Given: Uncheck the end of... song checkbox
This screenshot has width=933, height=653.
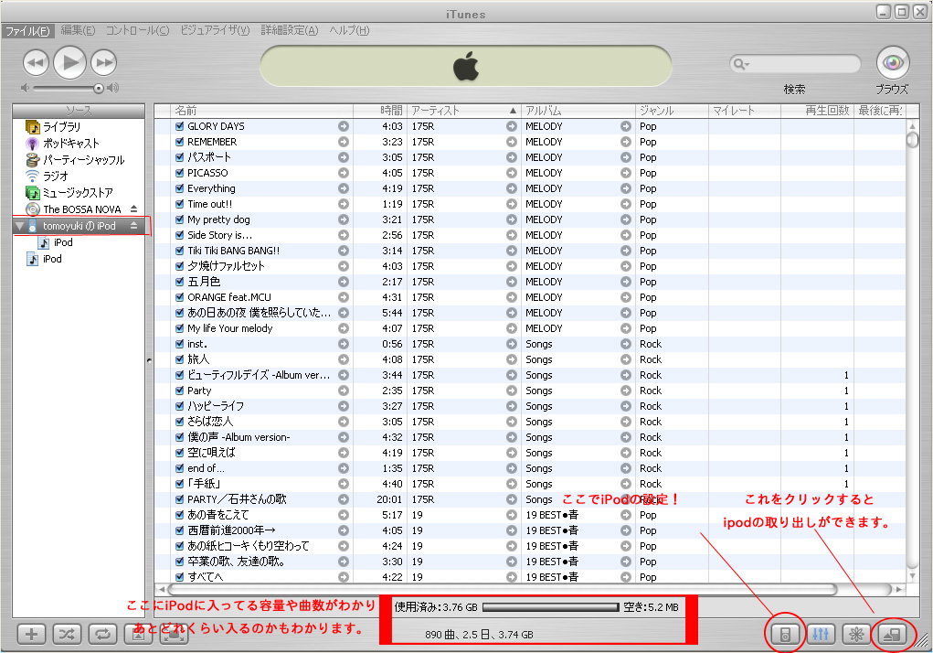Looking at the screenshot, I should pos(180,468).
